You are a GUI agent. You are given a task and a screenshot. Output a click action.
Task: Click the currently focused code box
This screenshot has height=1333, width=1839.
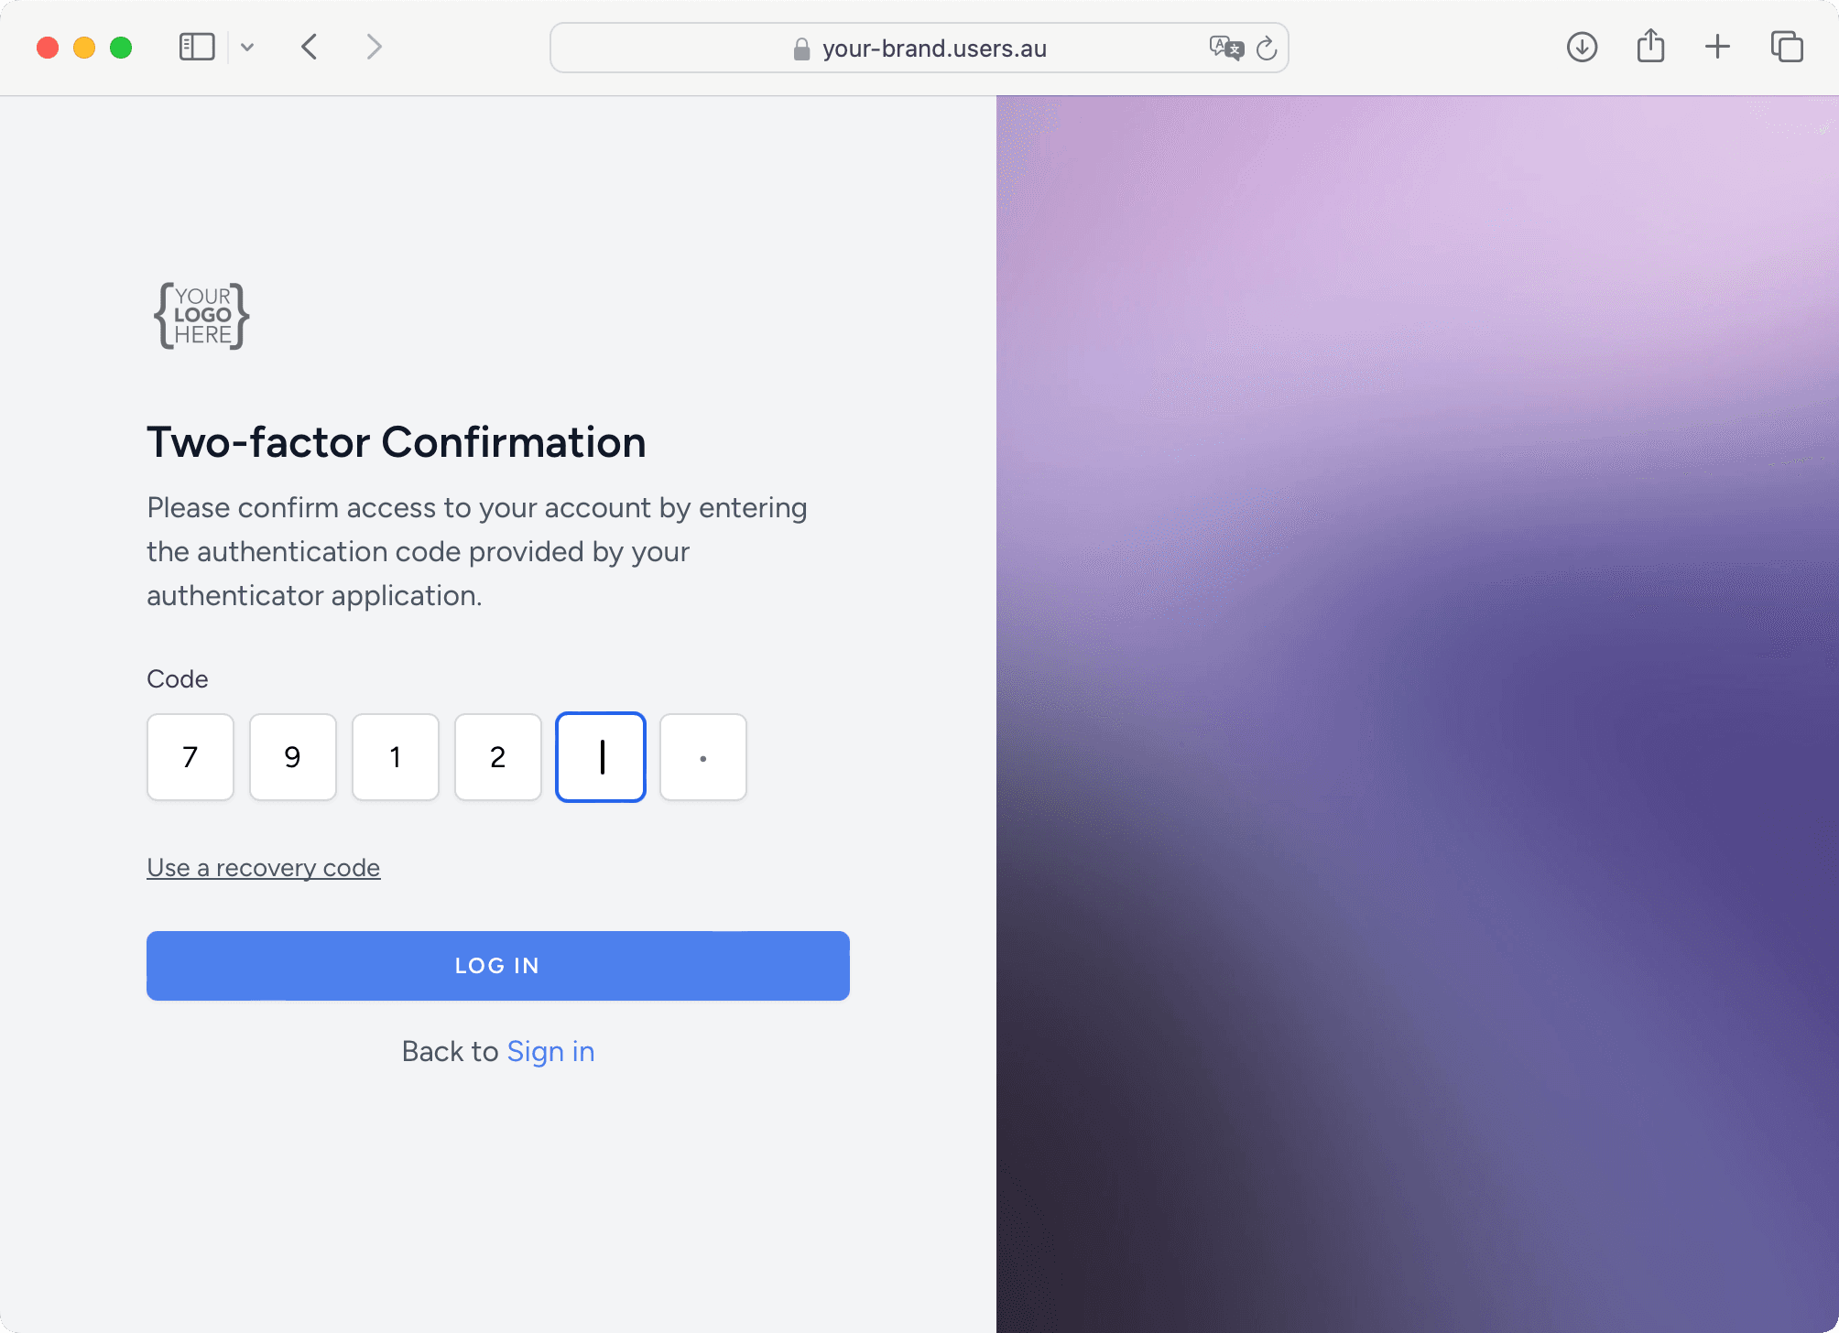(600, 757)
